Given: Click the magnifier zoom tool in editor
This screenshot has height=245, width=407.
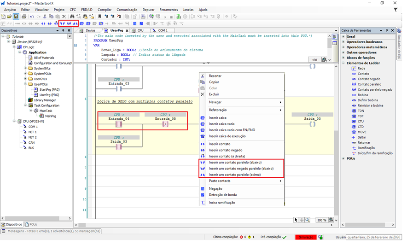Looking at the screenshot, I should 308,220.
